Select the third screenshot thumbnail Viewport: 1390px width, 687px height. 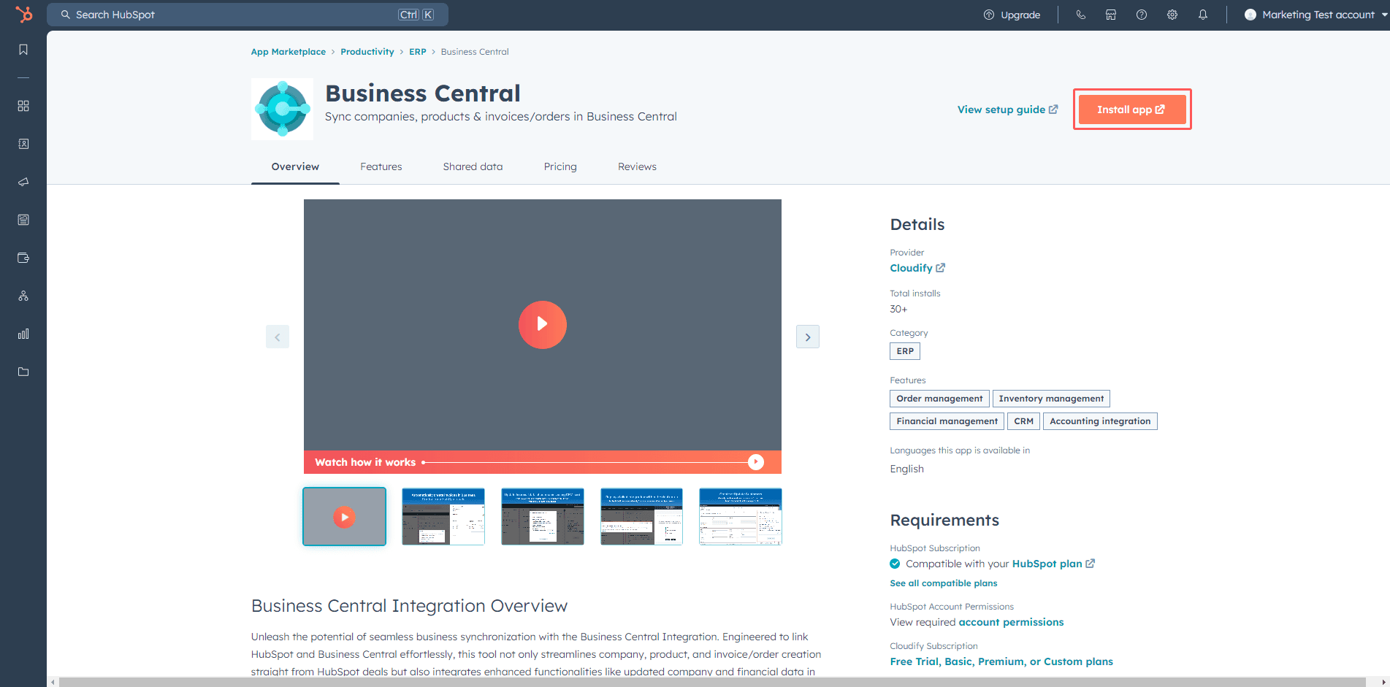[543, 517]
